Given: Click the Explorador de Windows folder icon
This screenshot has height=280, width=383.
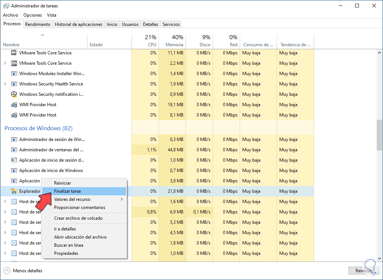Looking at the screenshot, I should tap(14, 191).
